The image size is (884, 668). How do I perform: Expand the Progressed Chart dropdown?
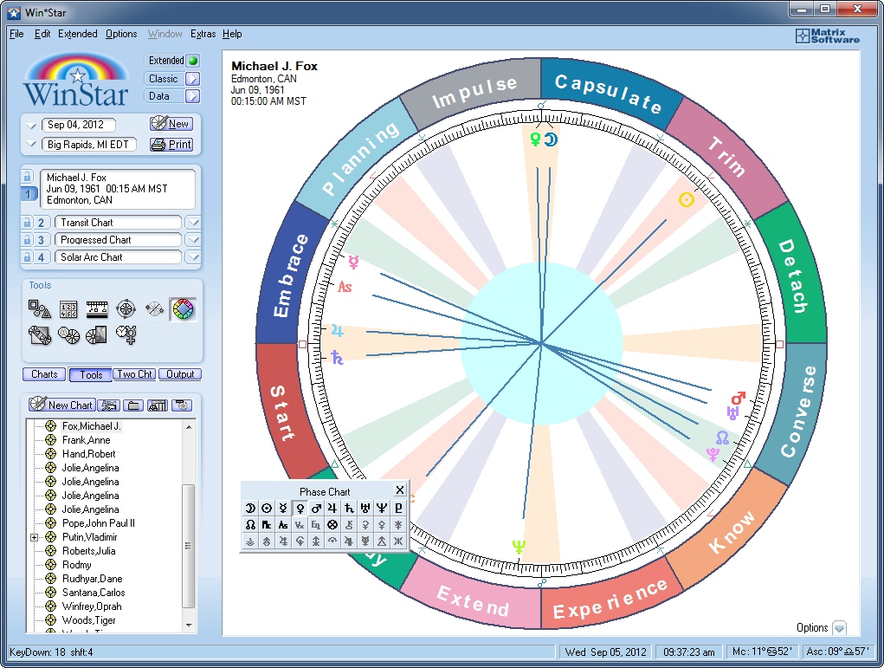coord(193,240)
